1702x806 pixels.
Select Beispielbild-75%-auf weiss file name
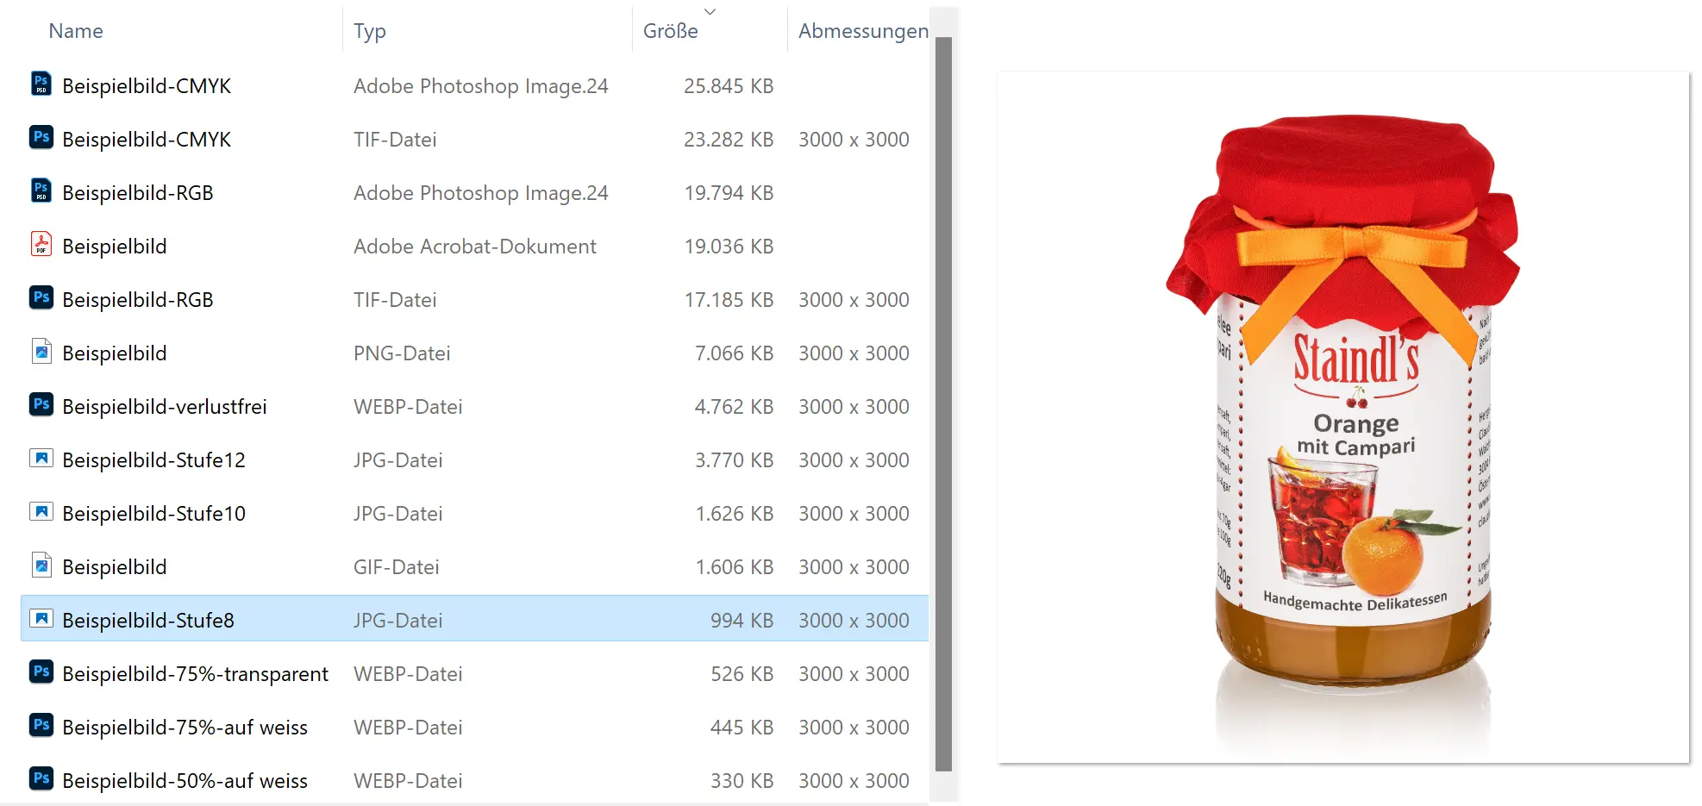[185, 728]
